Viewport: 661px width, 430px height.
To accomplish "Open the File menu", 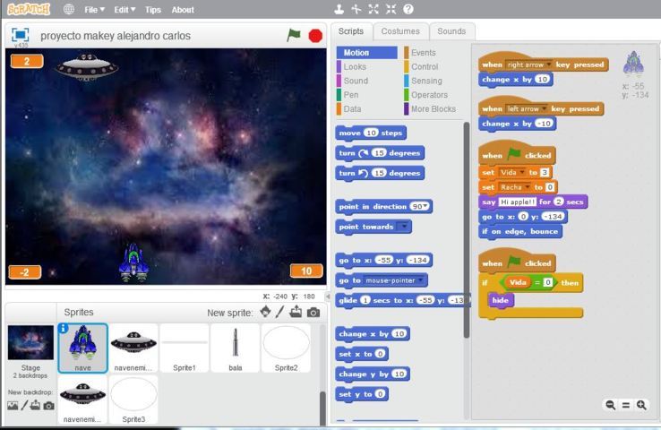I will (94, 10).
